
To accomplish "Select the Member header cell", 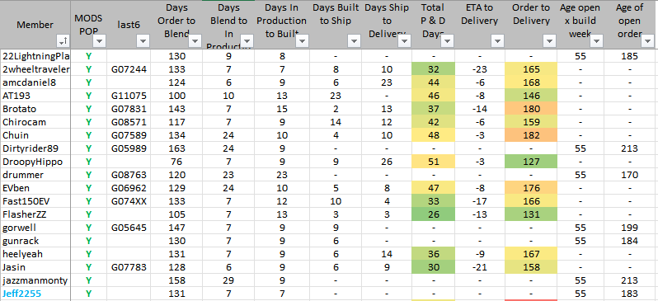I will (35, 25).
